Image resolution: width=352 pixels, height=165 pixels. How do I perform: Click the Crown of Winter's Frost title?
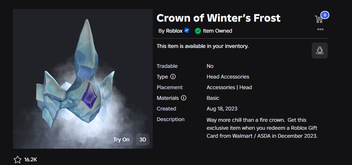coord(219,18)
